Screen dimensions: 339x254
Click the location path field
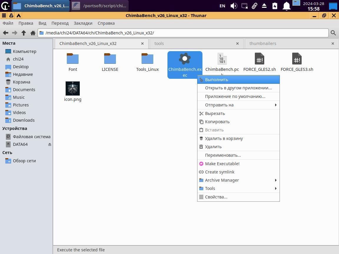(183, 33)
